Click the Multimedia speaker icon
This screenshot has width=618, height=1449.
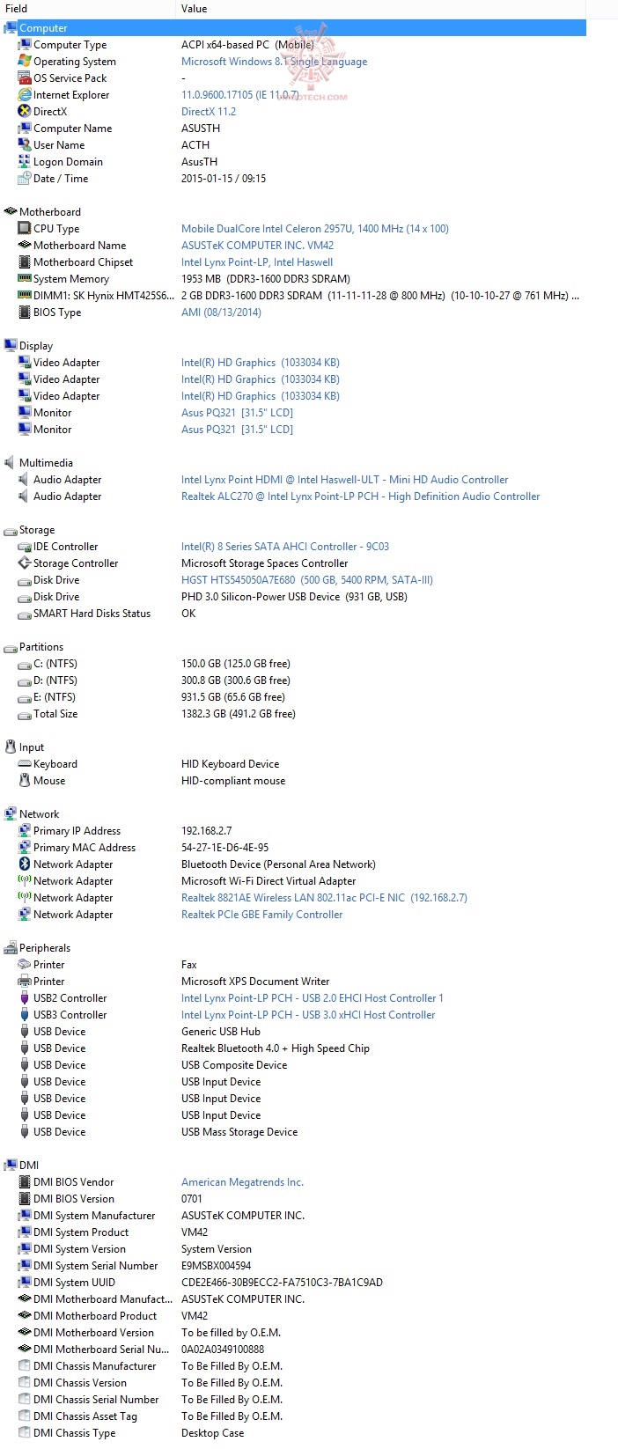11,463
